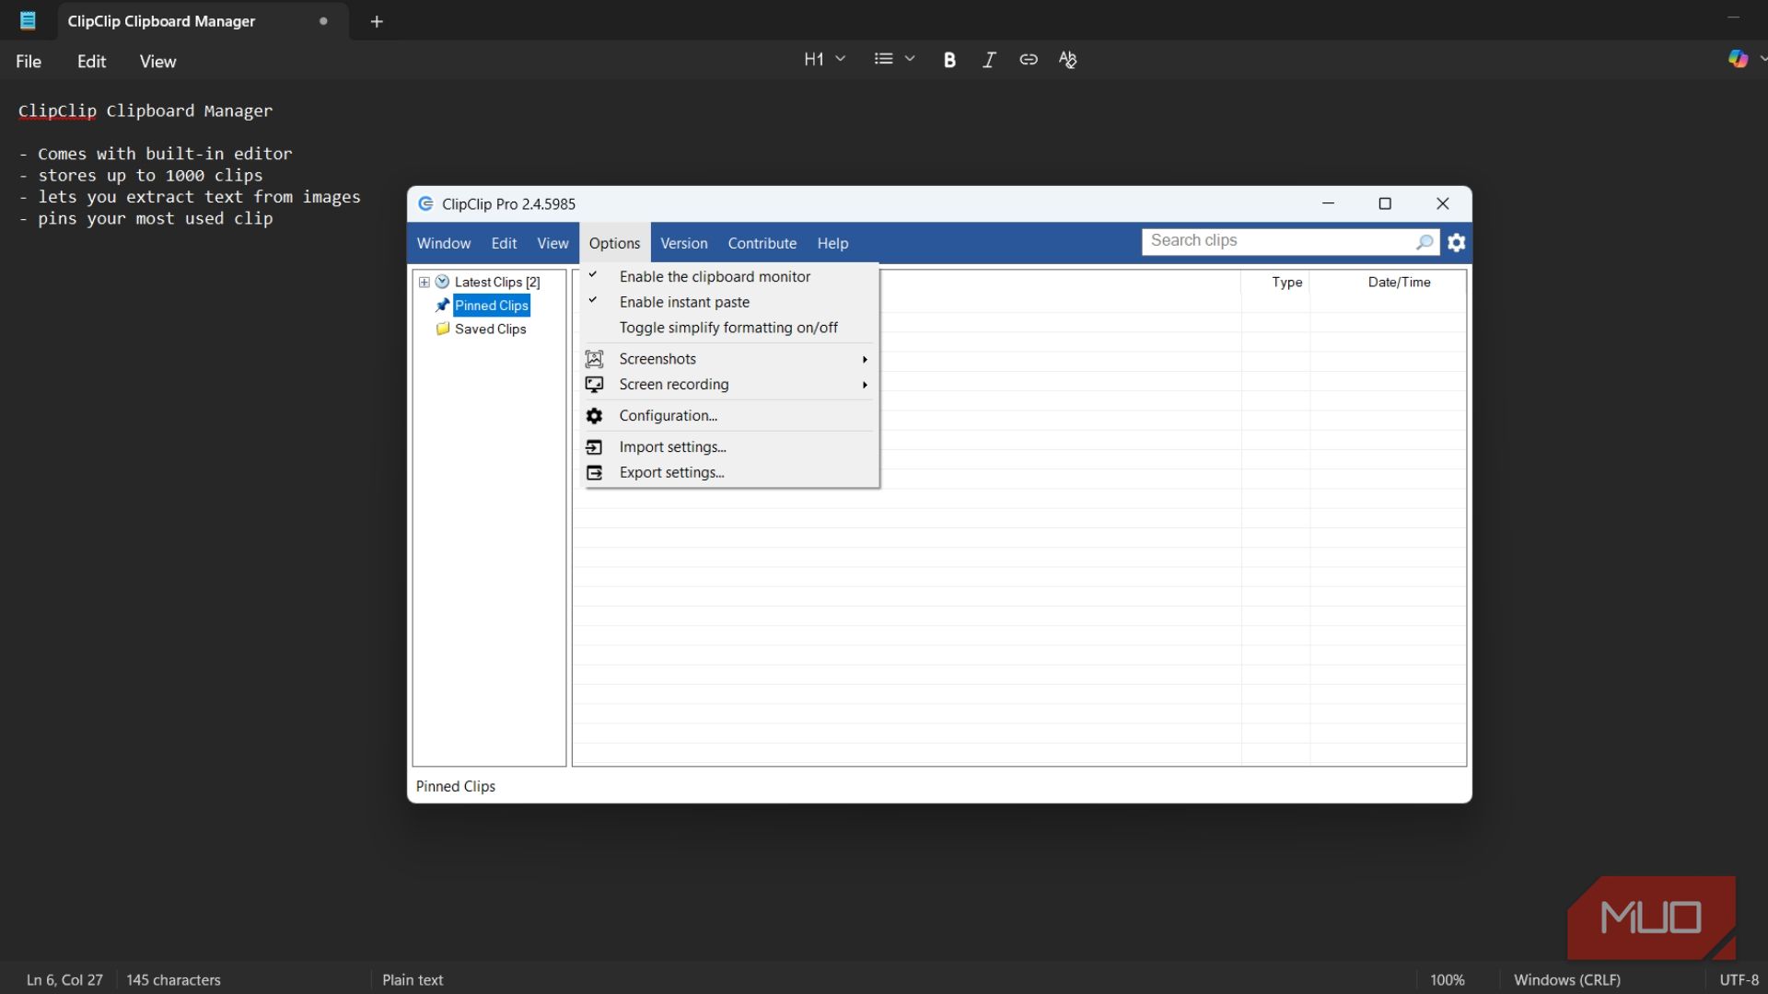Click the Notepad app icon in tab bar
Image resolution: width=1768 pixels, height=994 pixels.
pyautogui.click(x=29, y=20)
